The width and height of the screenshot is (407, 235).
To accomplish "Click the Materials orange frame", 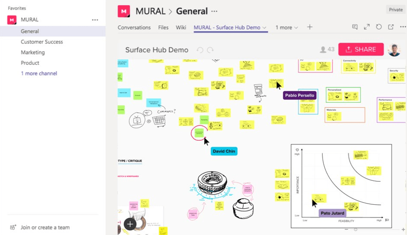I will tap(345, 115).
